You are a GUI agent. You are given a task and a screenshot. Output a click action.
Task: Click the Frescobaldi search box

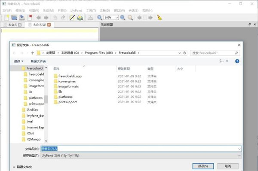point(215,53)
